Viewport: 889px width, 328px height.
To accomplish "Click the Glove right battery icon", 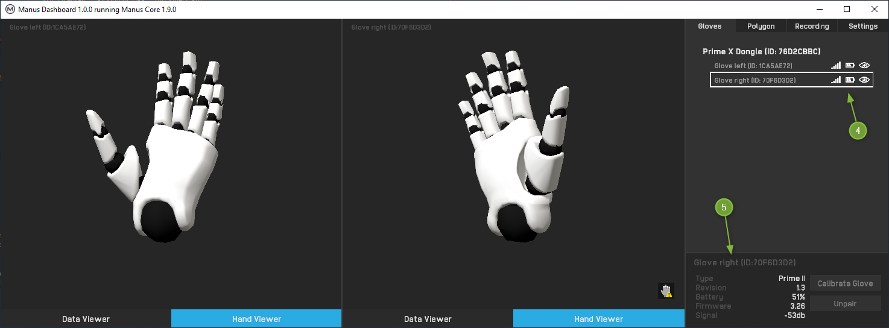I will [x=850, y=80].
